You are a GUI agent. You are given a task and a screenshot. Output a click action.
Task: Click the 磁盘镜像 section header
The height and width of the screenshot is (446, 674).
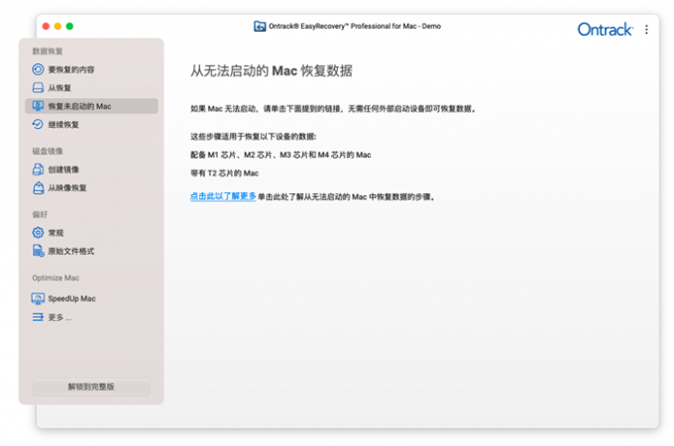click(48, 151)
